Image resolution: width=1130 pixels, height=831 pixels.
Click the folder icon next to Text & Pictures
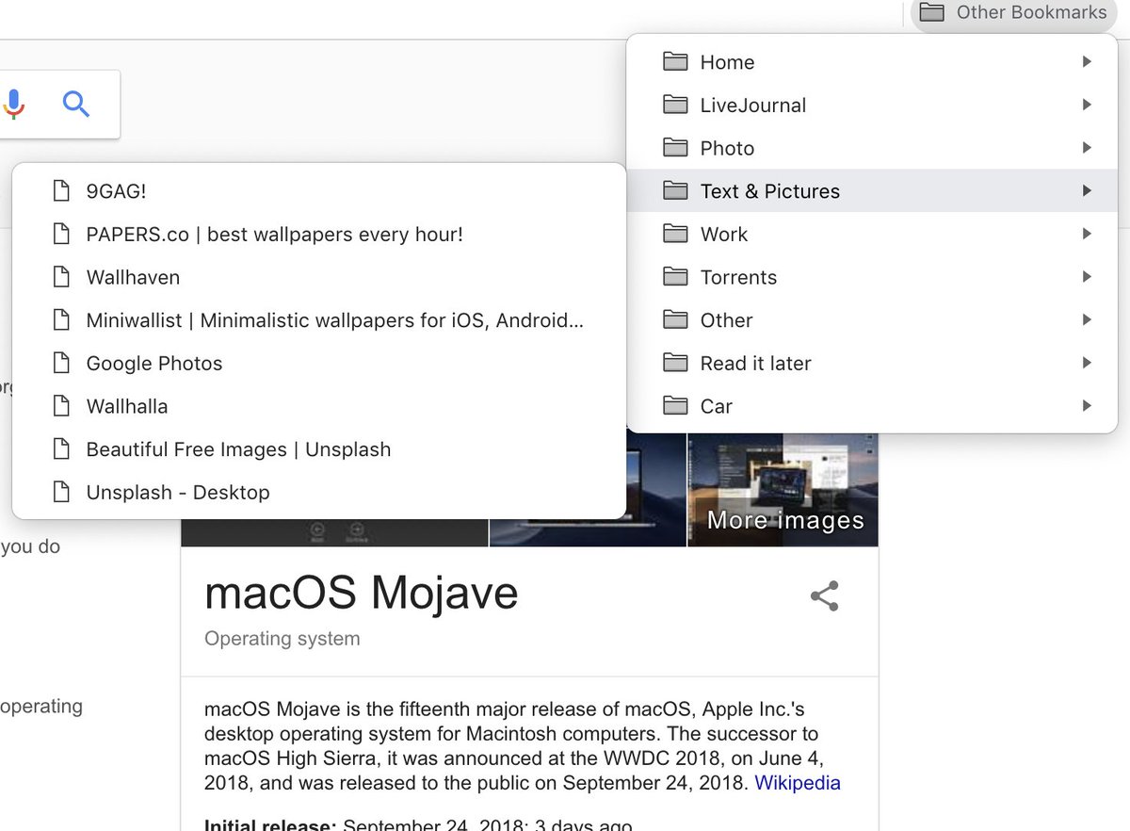pyautogui.click(x=675, y=191)
